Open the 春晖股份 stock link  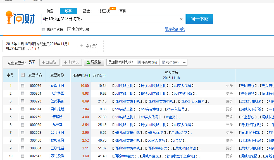coord(57,86)
